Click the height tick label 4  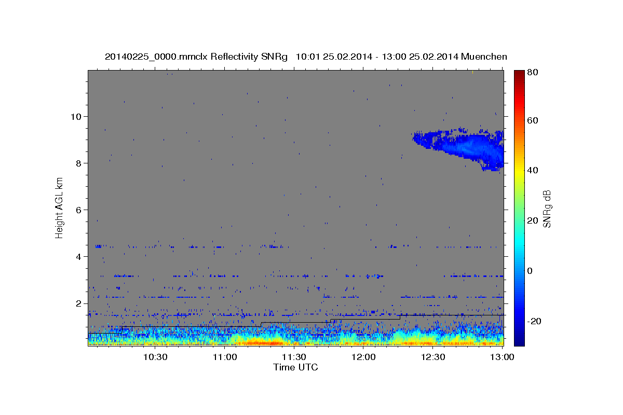coord(79,256)
